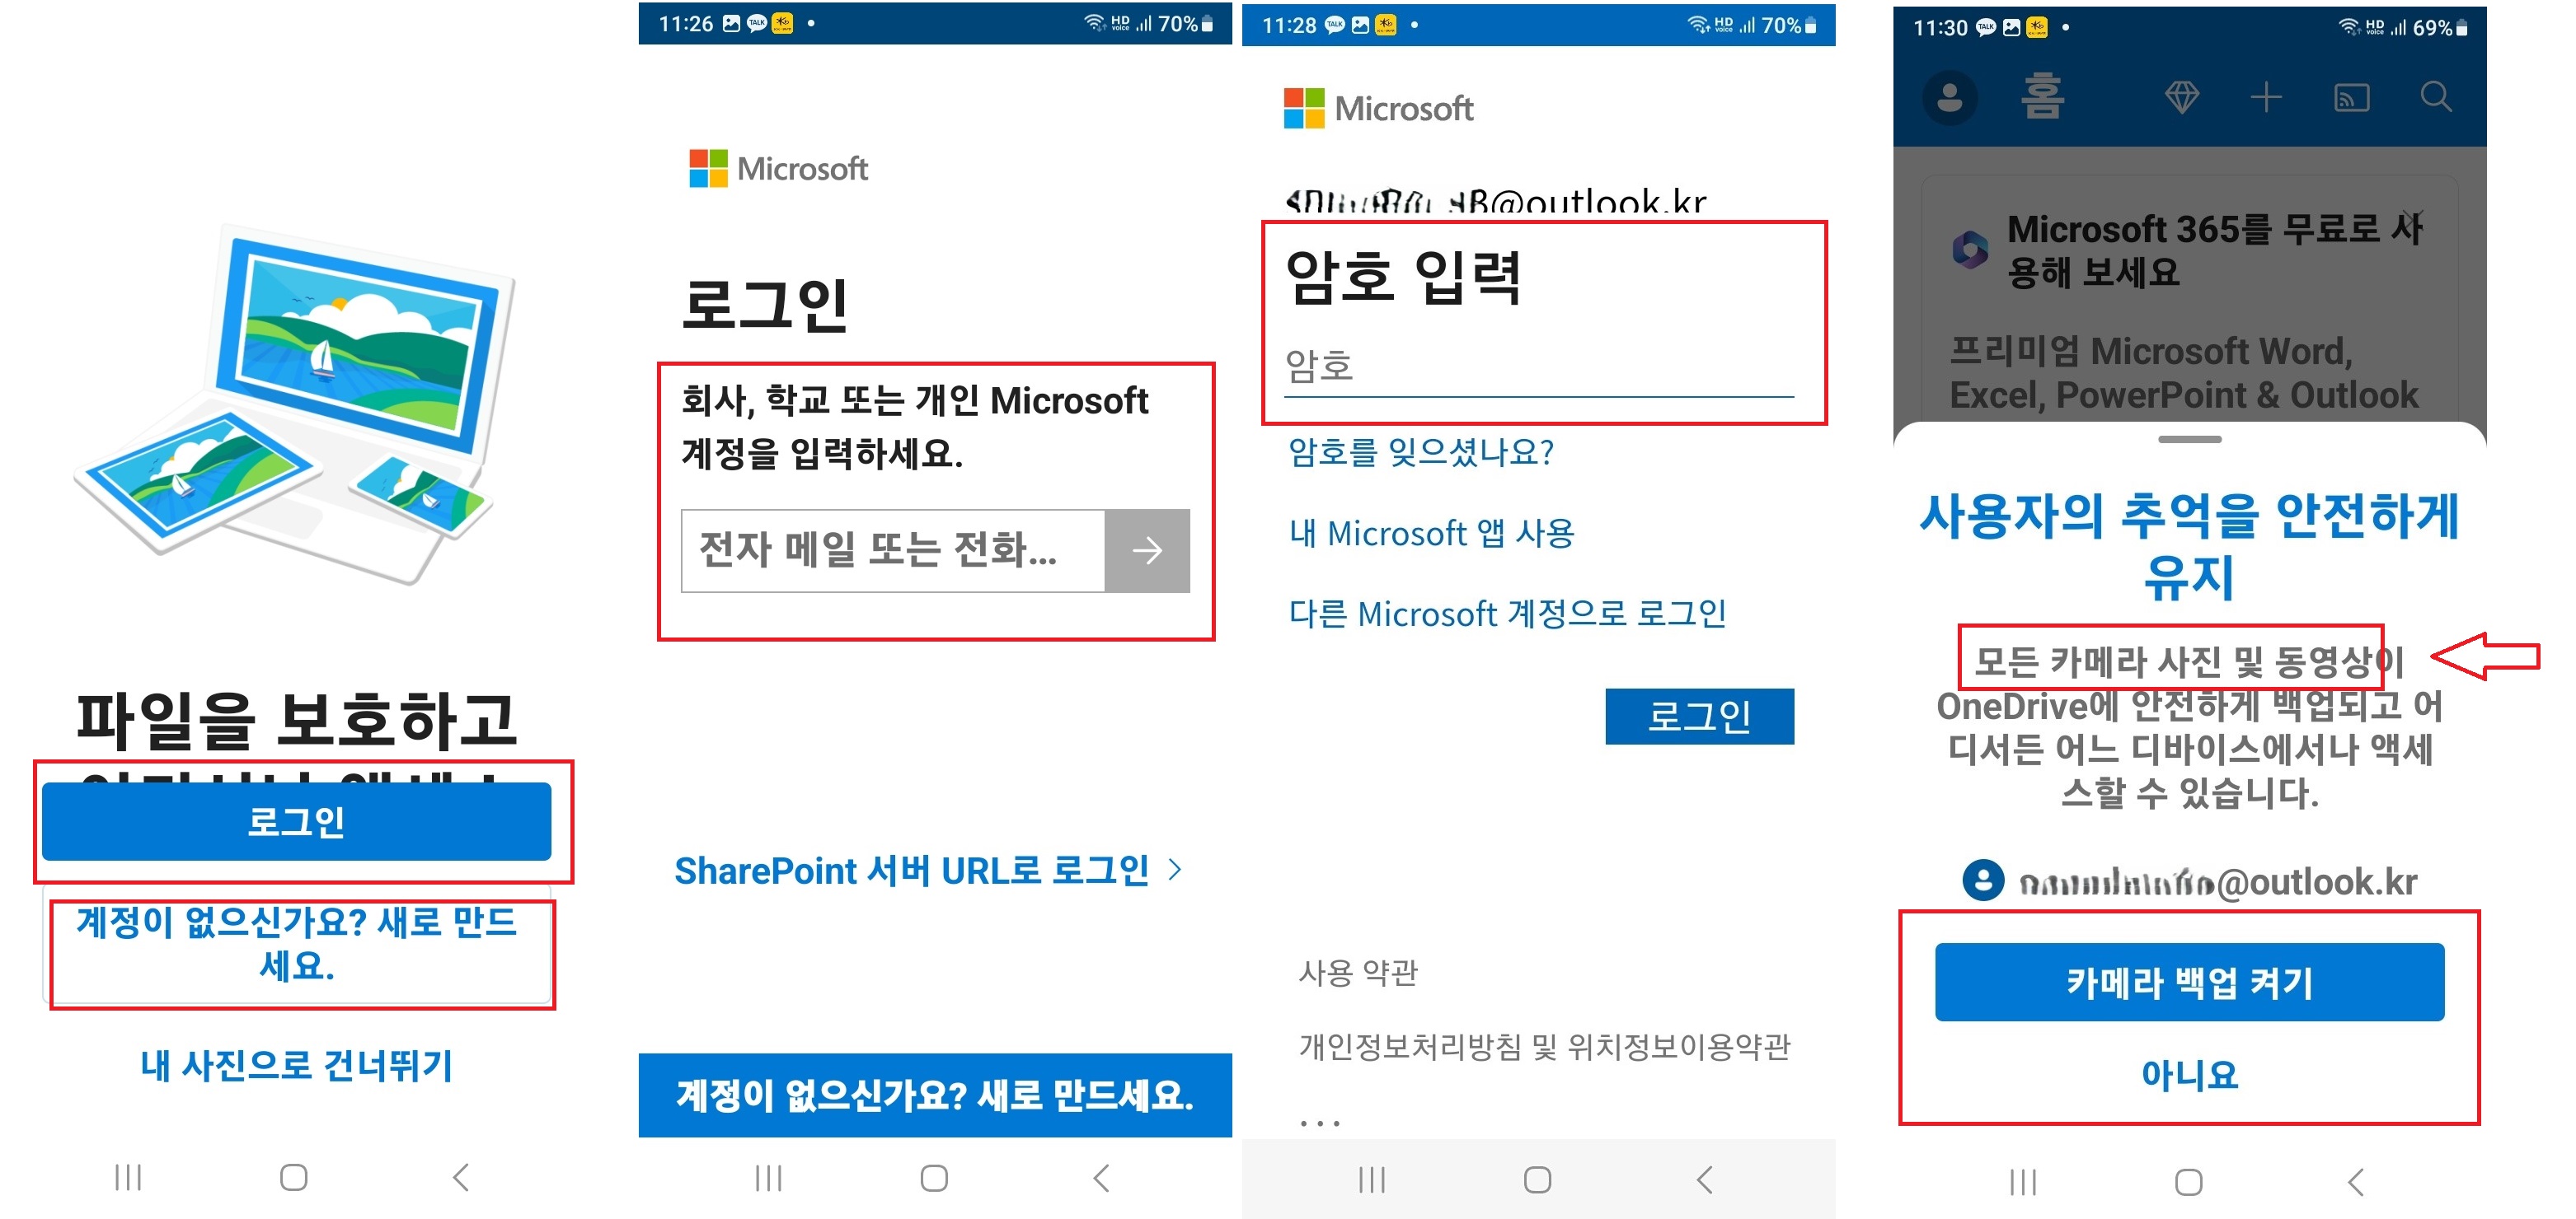The image size is (2576, 1219).
Task: Tap the plus add icon in OneDrive header
Action: click(x=2265, y=97)
